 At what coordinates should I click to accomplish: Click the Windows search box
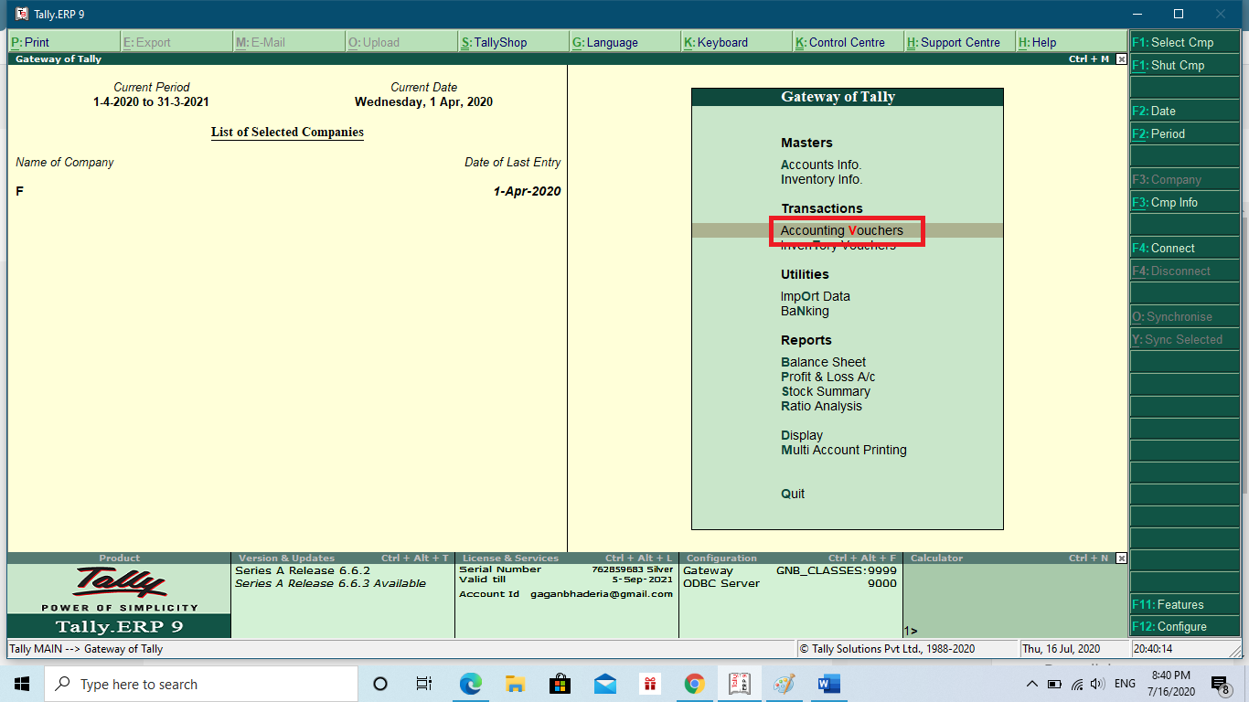tap(201, 684)
